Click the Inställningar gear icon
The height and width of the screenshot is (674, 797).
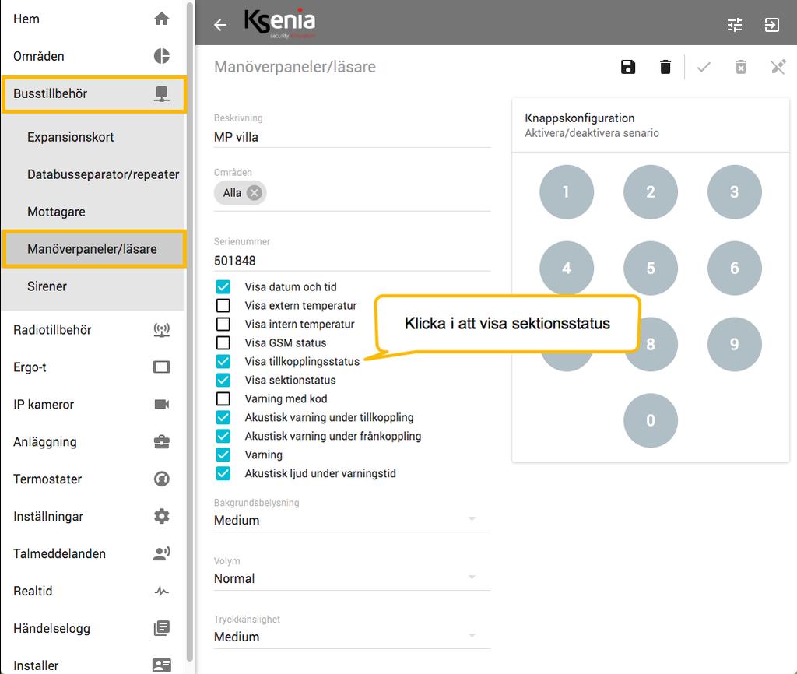[x=162, y=517]
